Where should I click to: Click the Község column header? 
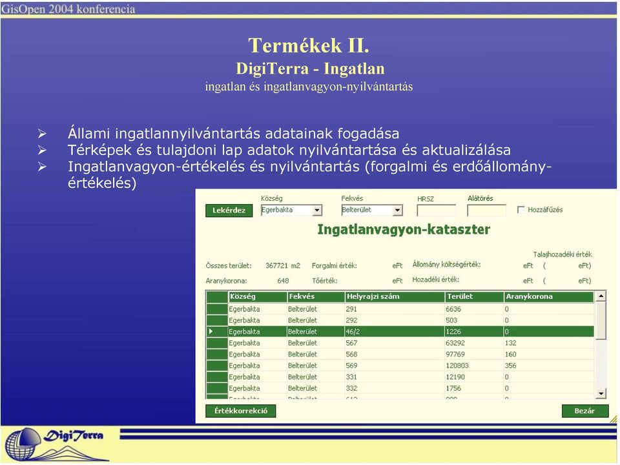(x=258, y=296)
